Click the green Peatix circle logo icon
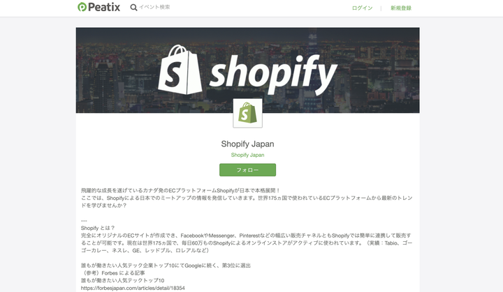Viewport: 503px width, 292px height. [82, 7]
